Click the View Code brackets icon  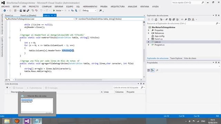182,19
